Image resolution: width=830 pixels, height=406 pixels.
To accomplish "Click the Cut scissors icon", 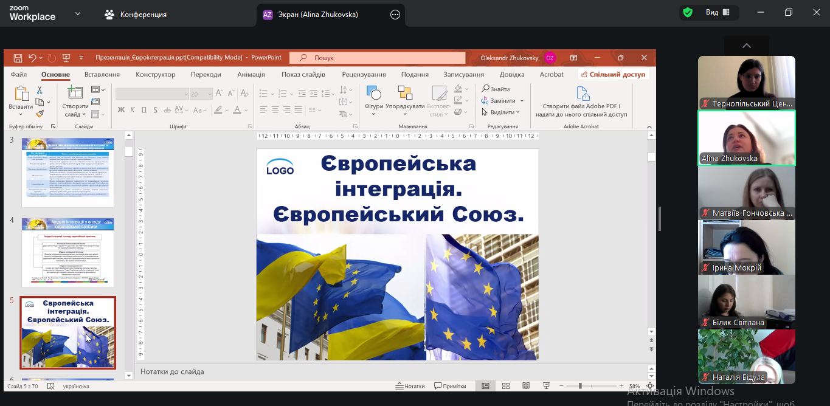I will pos(40,90).
